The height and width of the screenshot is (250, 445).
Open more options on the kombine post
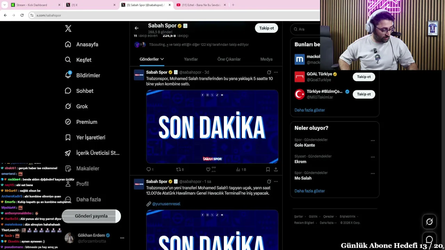point(276,72)
